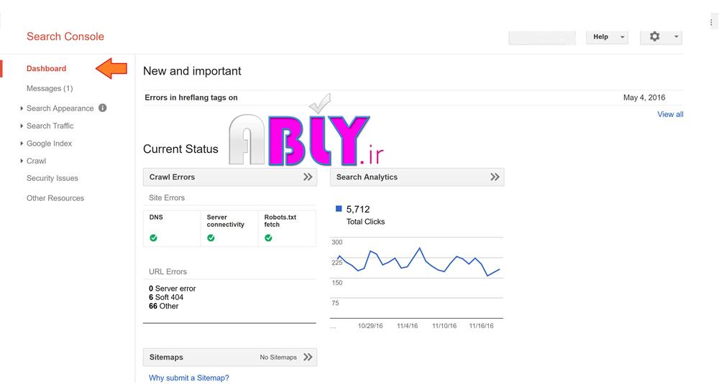Click the site selector box near Help
719x384 pixels.
click(x=542, y=37)
